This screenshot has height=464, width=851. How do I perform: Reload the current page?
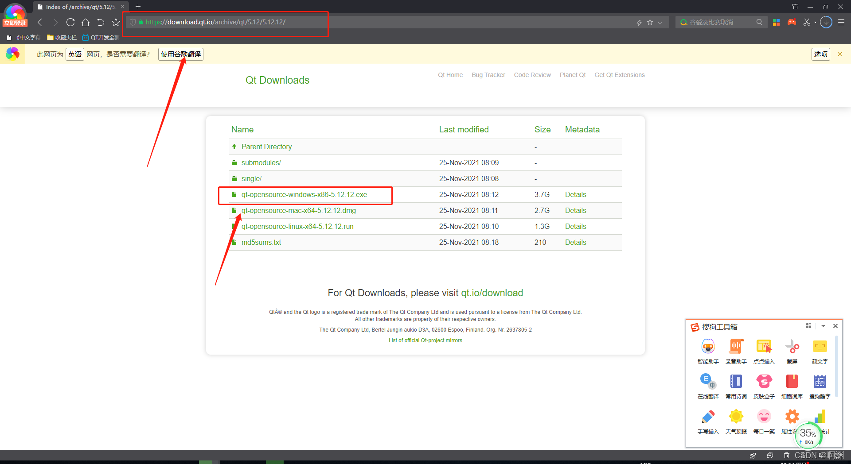point(70,22)
